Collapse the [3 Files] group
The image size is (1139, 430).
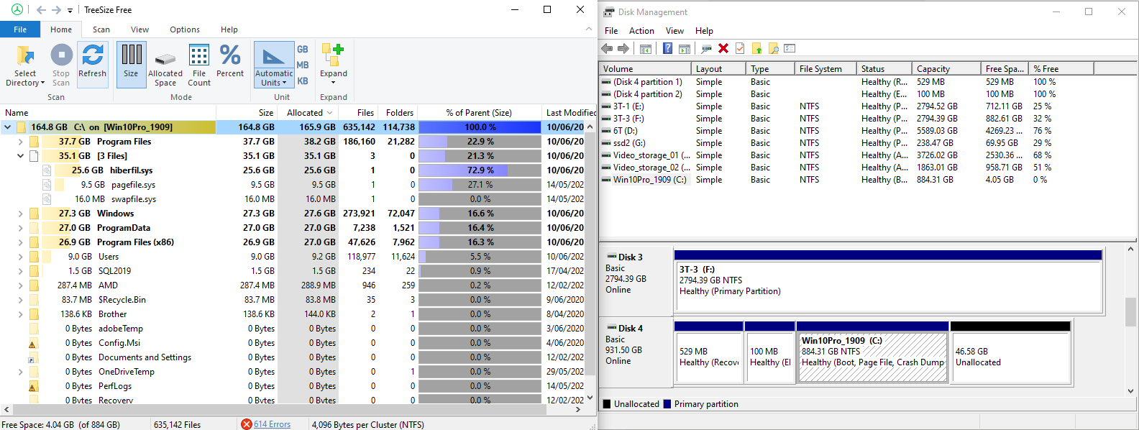(20, 156)
